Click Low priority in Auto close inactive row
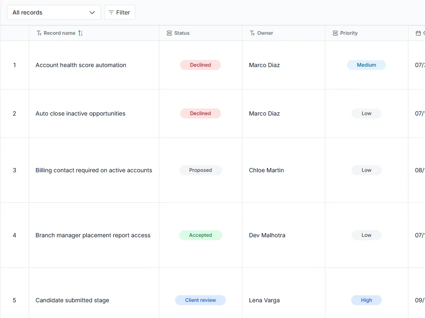425x318 pixels. coord(366,113)
